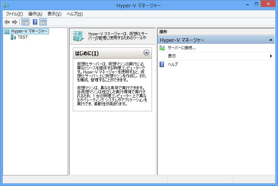The image size is (278, 186).
Task: Click サーバーに接続... action
Action: (x=182, y=48)
